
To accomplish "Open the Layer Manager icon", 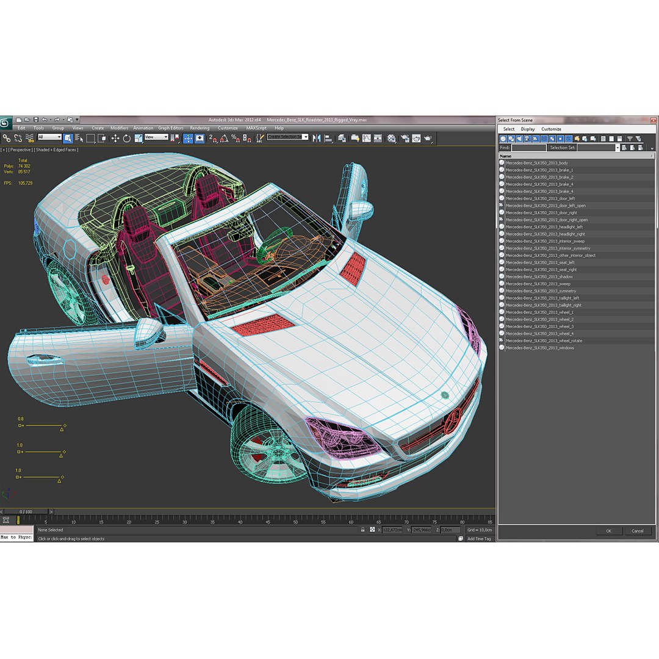I will [x=342, y=138].
